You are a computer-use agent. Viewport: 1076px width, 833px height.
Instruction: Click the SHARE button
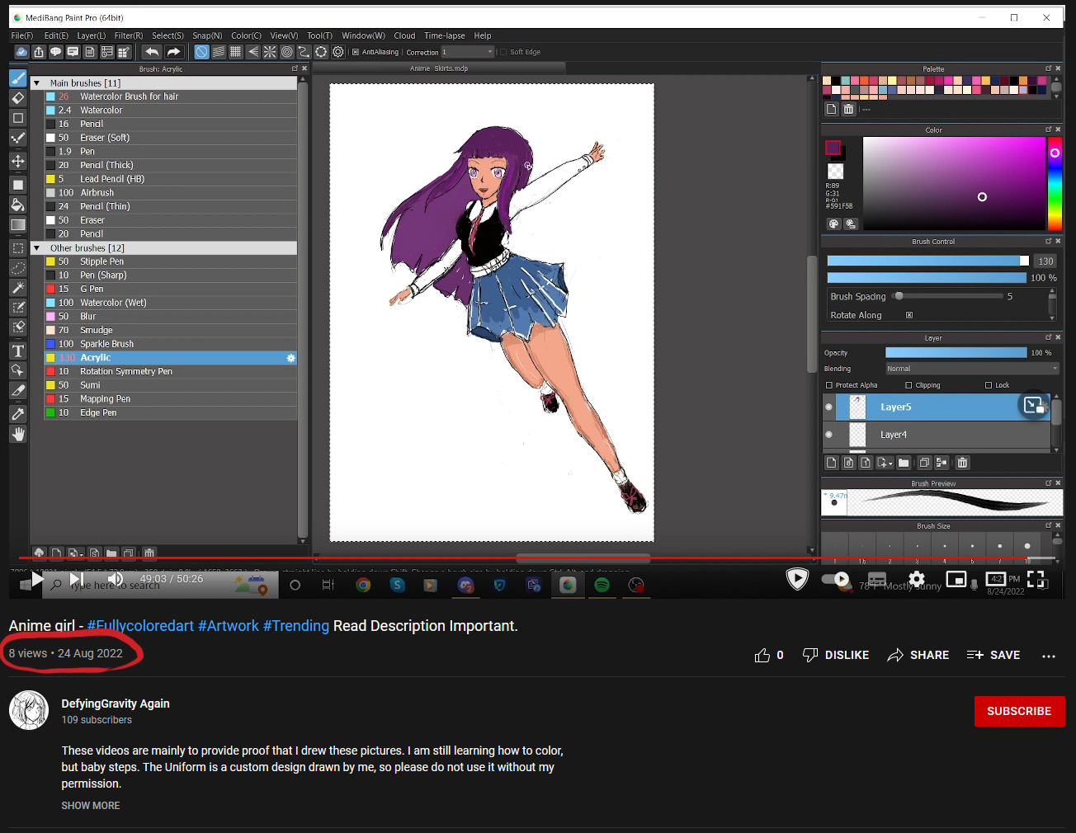pyautogui.click(x=918, y=655)
